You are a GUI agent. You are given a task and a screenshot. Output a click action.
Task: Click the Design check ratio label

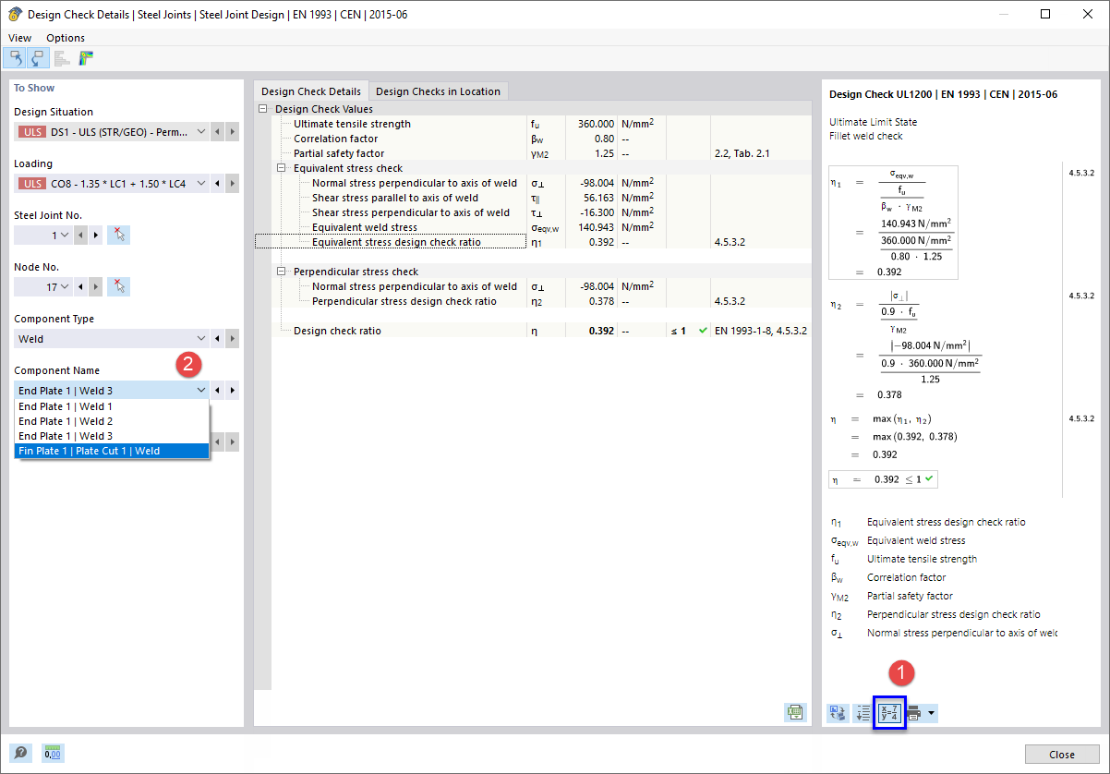[x=337, y=331]
